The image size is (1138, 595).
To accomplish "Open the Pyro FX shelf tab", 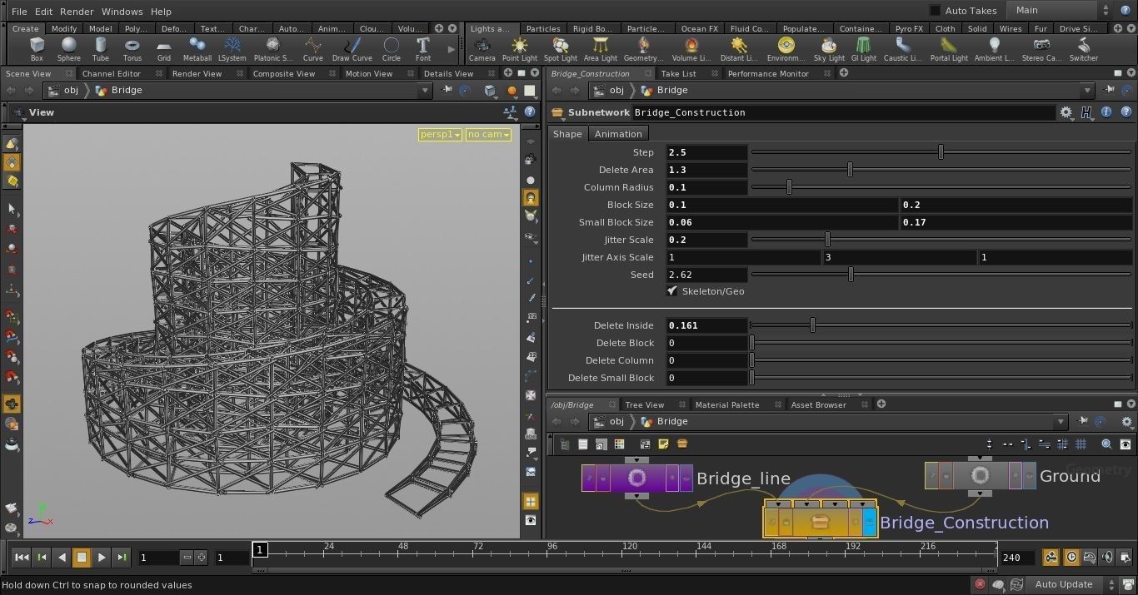I will coord(909,28).
